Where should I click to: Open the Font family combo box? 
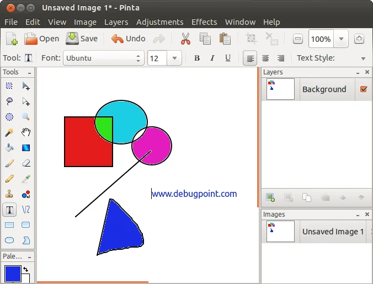[104, 58]
